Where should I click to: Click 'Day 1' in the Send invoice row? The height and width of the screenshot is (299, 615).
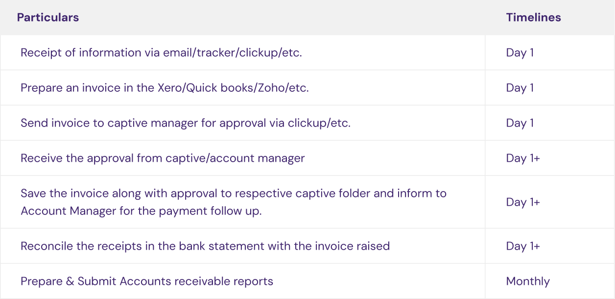point(520,123)
